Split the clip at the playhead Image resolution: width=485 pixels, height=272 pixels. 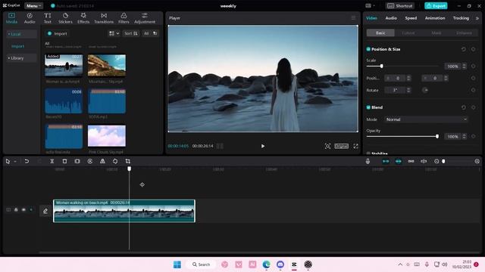point(52,161)
